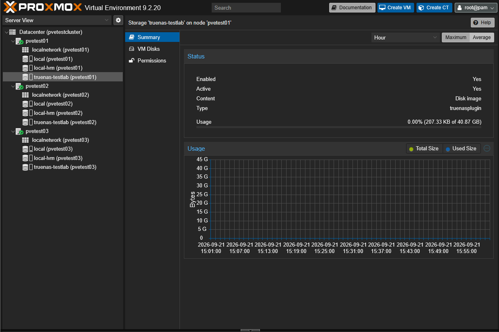Click localnetwork (pvetest01) grid icon
Viewport: 499px width, 332px height.
(x=25, y=50)
